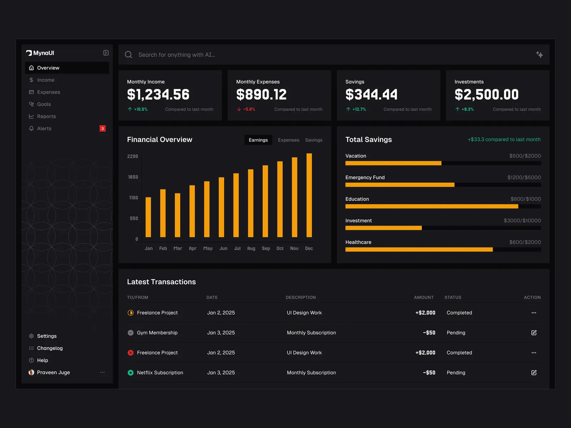The width and height of the screenshot is (571, 428).
Task: Click the edit icon for Netflix Subscription
Action: 534,372
